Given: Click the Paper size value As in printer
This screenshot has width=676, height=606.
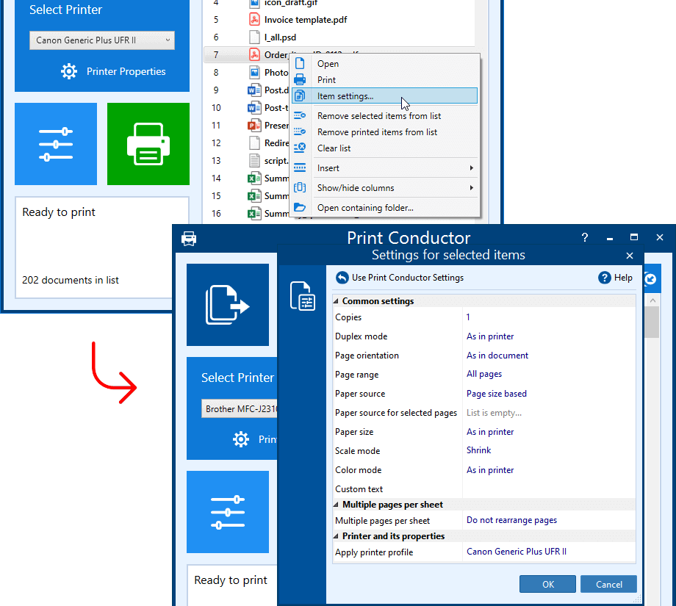Looking at the screenshot, I should click(490, 432).
